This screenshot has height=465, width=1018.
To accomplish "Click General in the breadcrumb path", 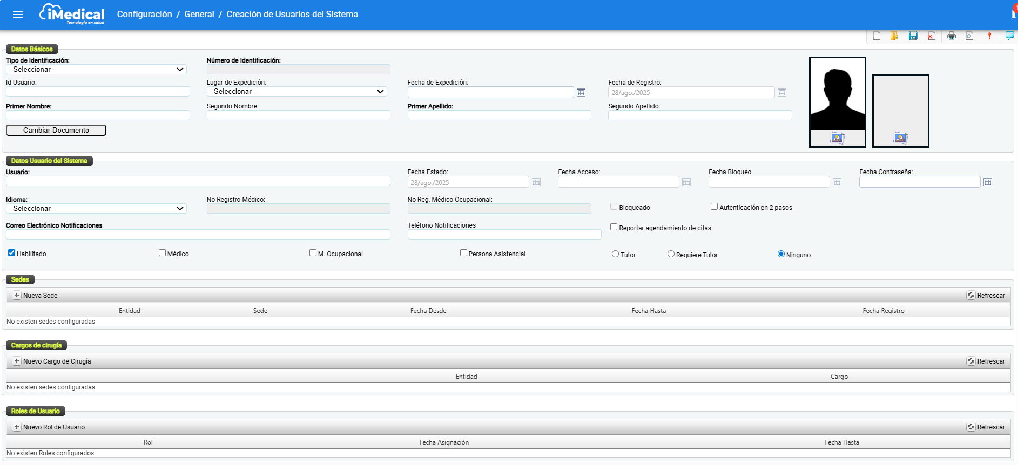I will click(x=199, y=15).
